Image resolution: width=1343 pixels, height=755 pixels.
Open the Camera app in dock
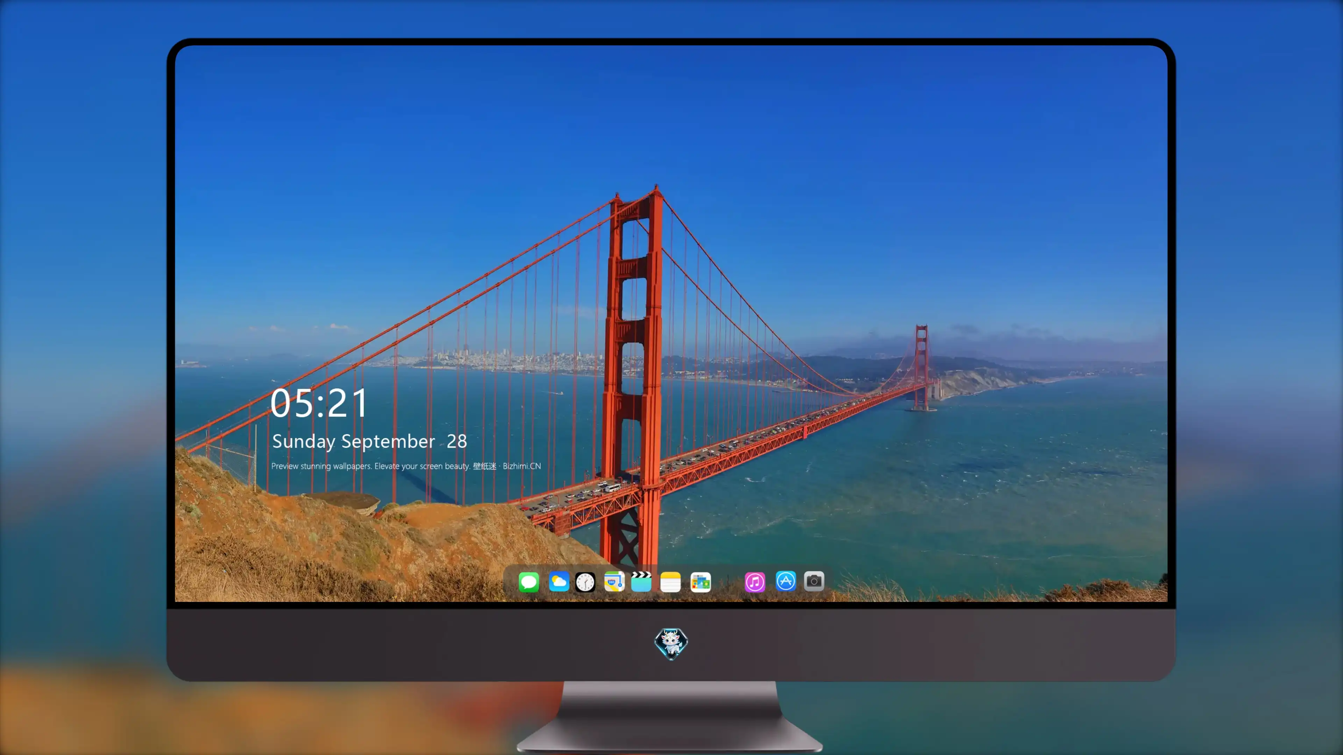(x=814, y=581)
